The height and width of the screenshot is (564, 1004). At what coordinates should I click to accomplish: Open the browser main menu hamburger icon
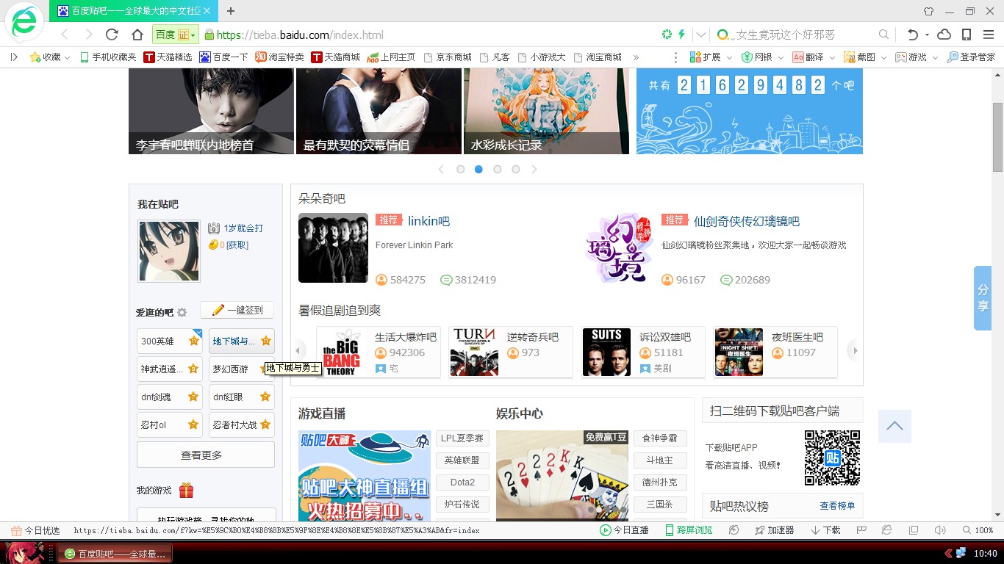[x=989, y=35]
